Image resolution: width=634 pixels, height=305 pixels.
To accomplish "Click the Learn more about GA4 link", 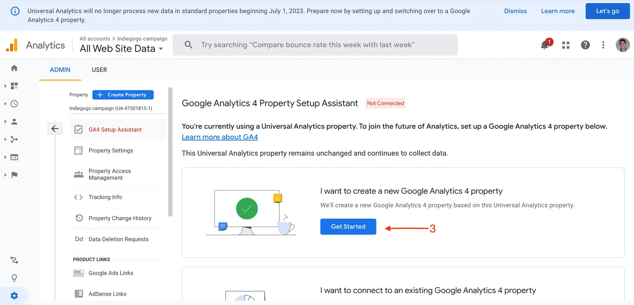I will tap(220, 137).
